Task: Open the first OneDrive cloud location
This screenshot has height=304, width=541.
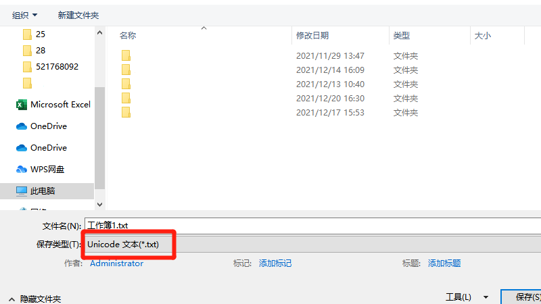Action: pos(48,126)
